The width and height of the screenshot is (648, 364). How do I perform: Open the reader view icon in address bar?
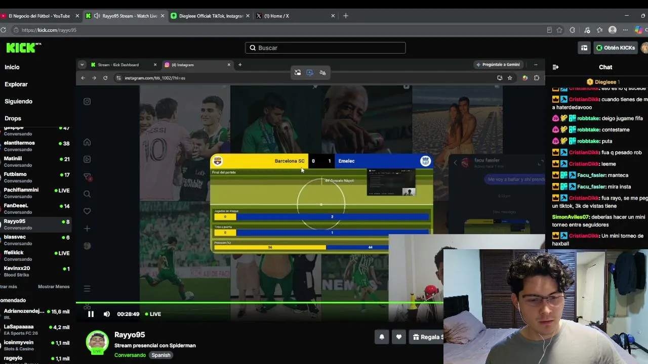(549, 30)
